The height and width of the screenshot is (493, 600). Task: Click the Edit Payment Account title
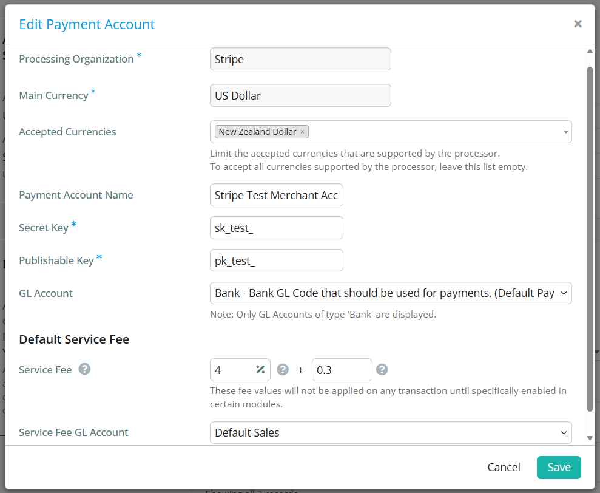87,24
